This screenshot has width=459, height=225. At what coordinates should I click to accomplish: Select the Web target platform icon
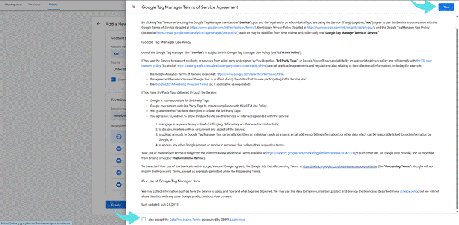tap(119, 137)
